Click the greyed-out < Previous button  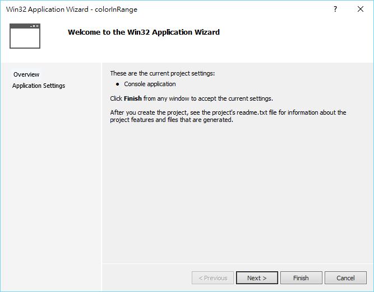click(x=213, y=277)
